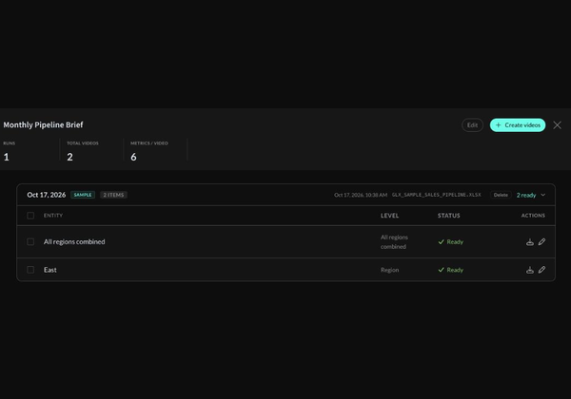Viewport: 571px width, 399px height.
Task: Tick the All regions combined checkbox
Action: pyautogui.click(x=30, y=241)
